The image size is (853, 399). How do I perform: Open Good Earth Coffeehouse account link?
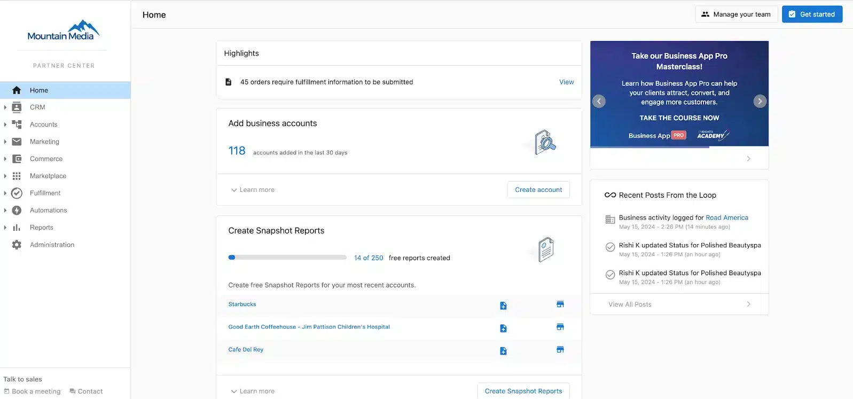click(x=309, y=327)
